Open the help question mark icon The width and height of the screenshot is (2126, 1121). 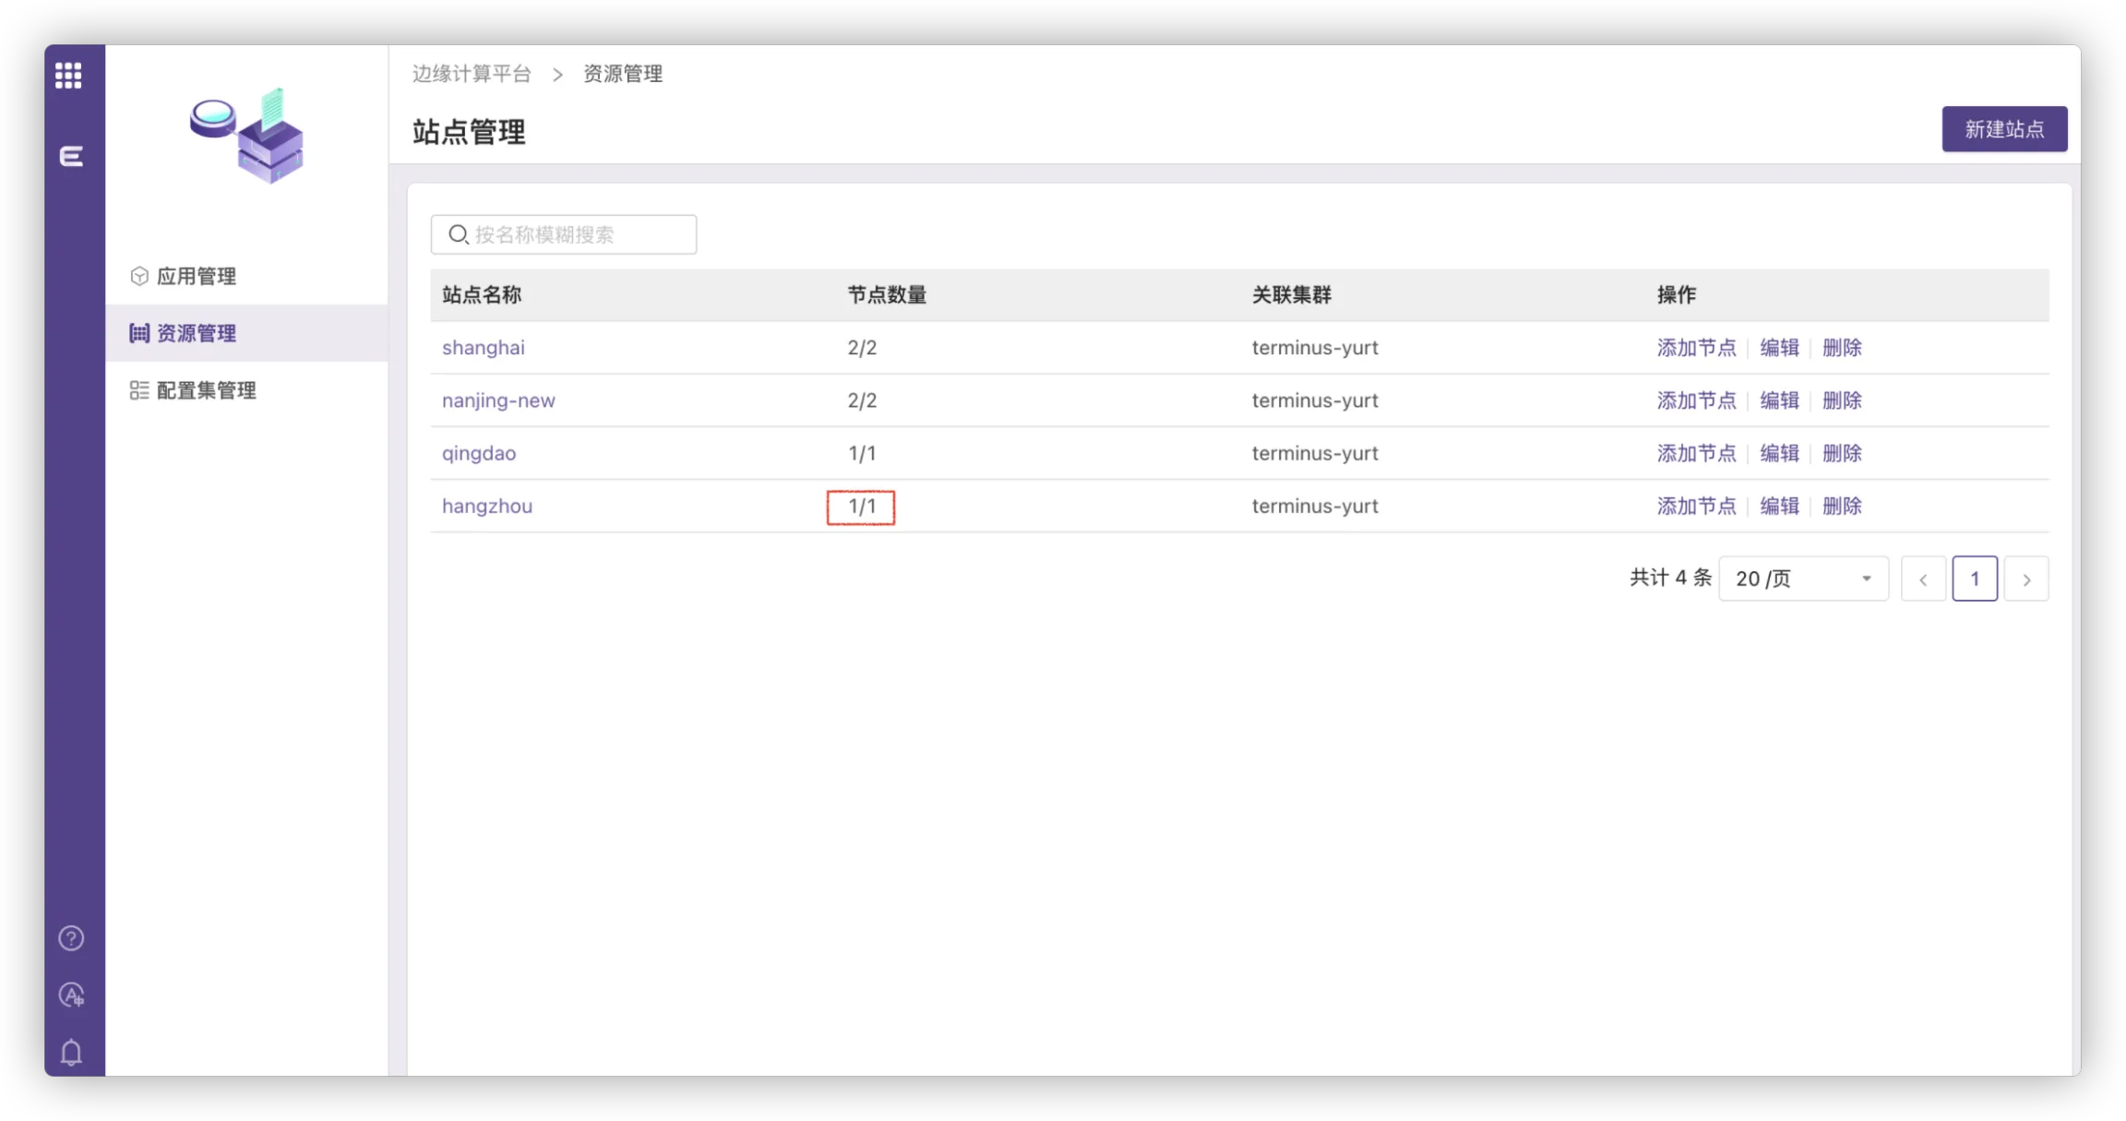[71, 938]
